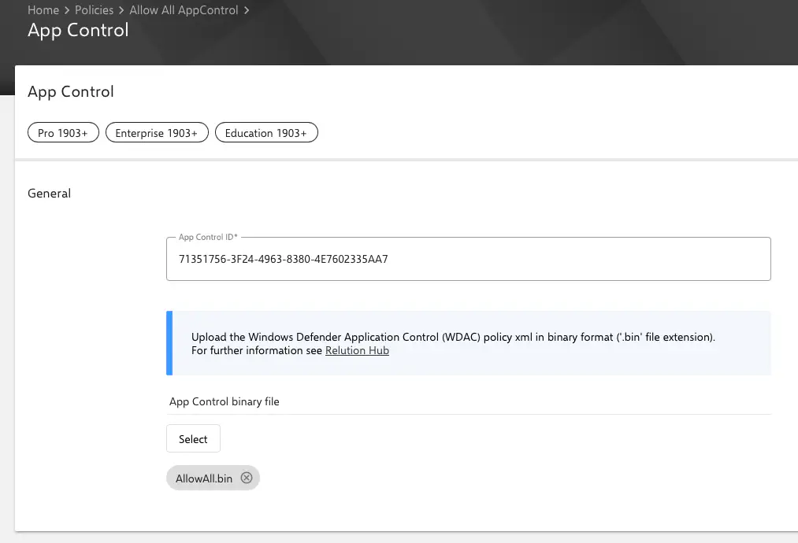The height and width of the screenshot is (543, 798).
Task: Remove AllowAll.bin using the x icon
Action: coord(246,478)
